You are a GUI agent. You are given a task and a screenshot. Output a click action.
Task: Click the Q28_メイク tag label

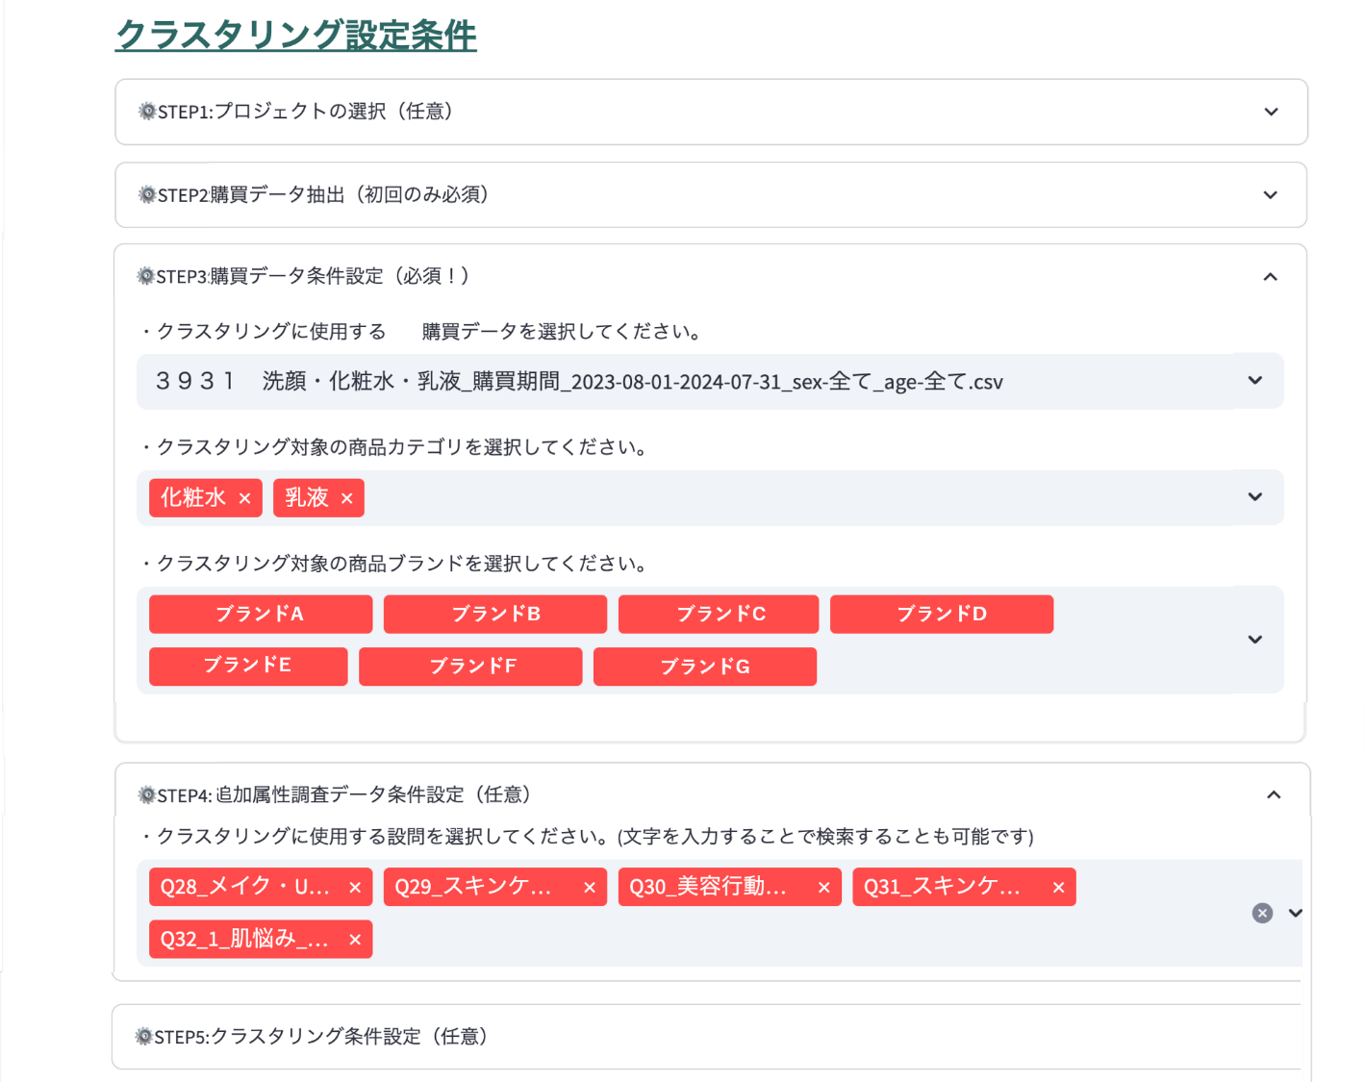pyautogui.click(x=245, y=888)
